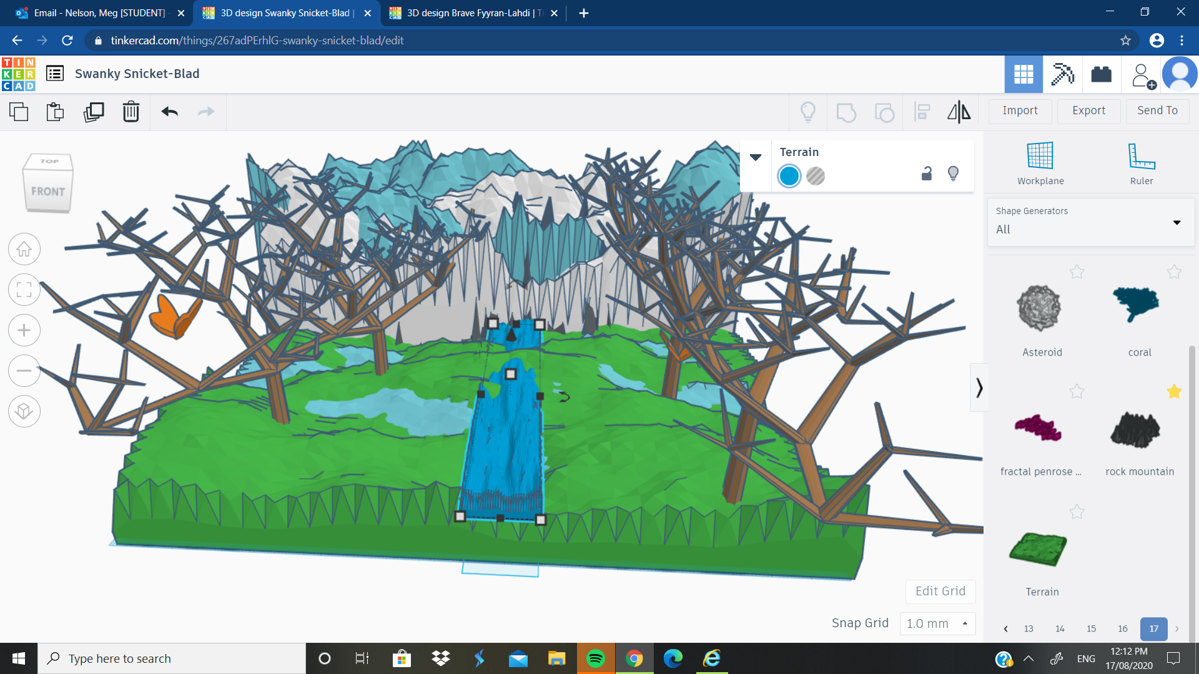Click the Edit Grid button
1199x674 pixels.
tap(940, 591)
